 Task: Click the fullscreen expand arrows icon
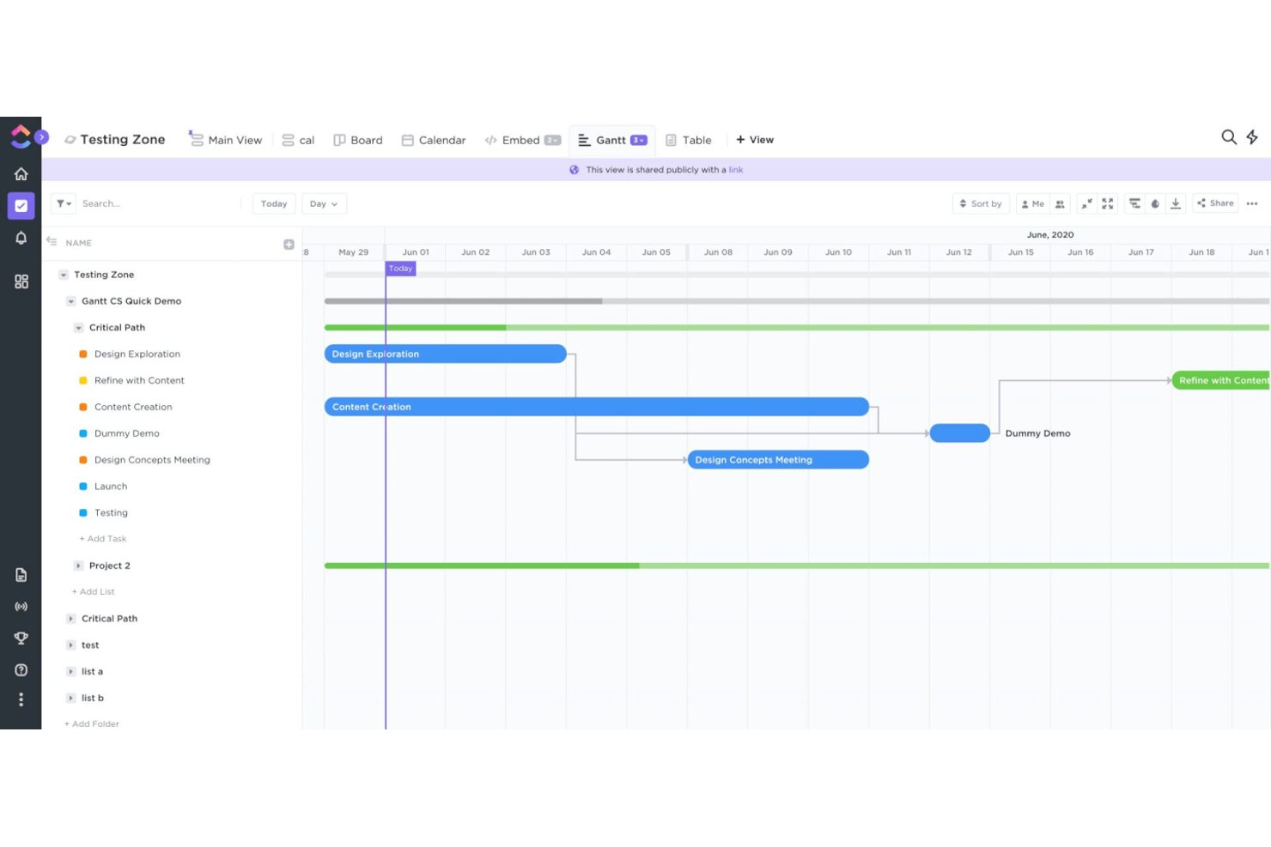(1108, 204)
